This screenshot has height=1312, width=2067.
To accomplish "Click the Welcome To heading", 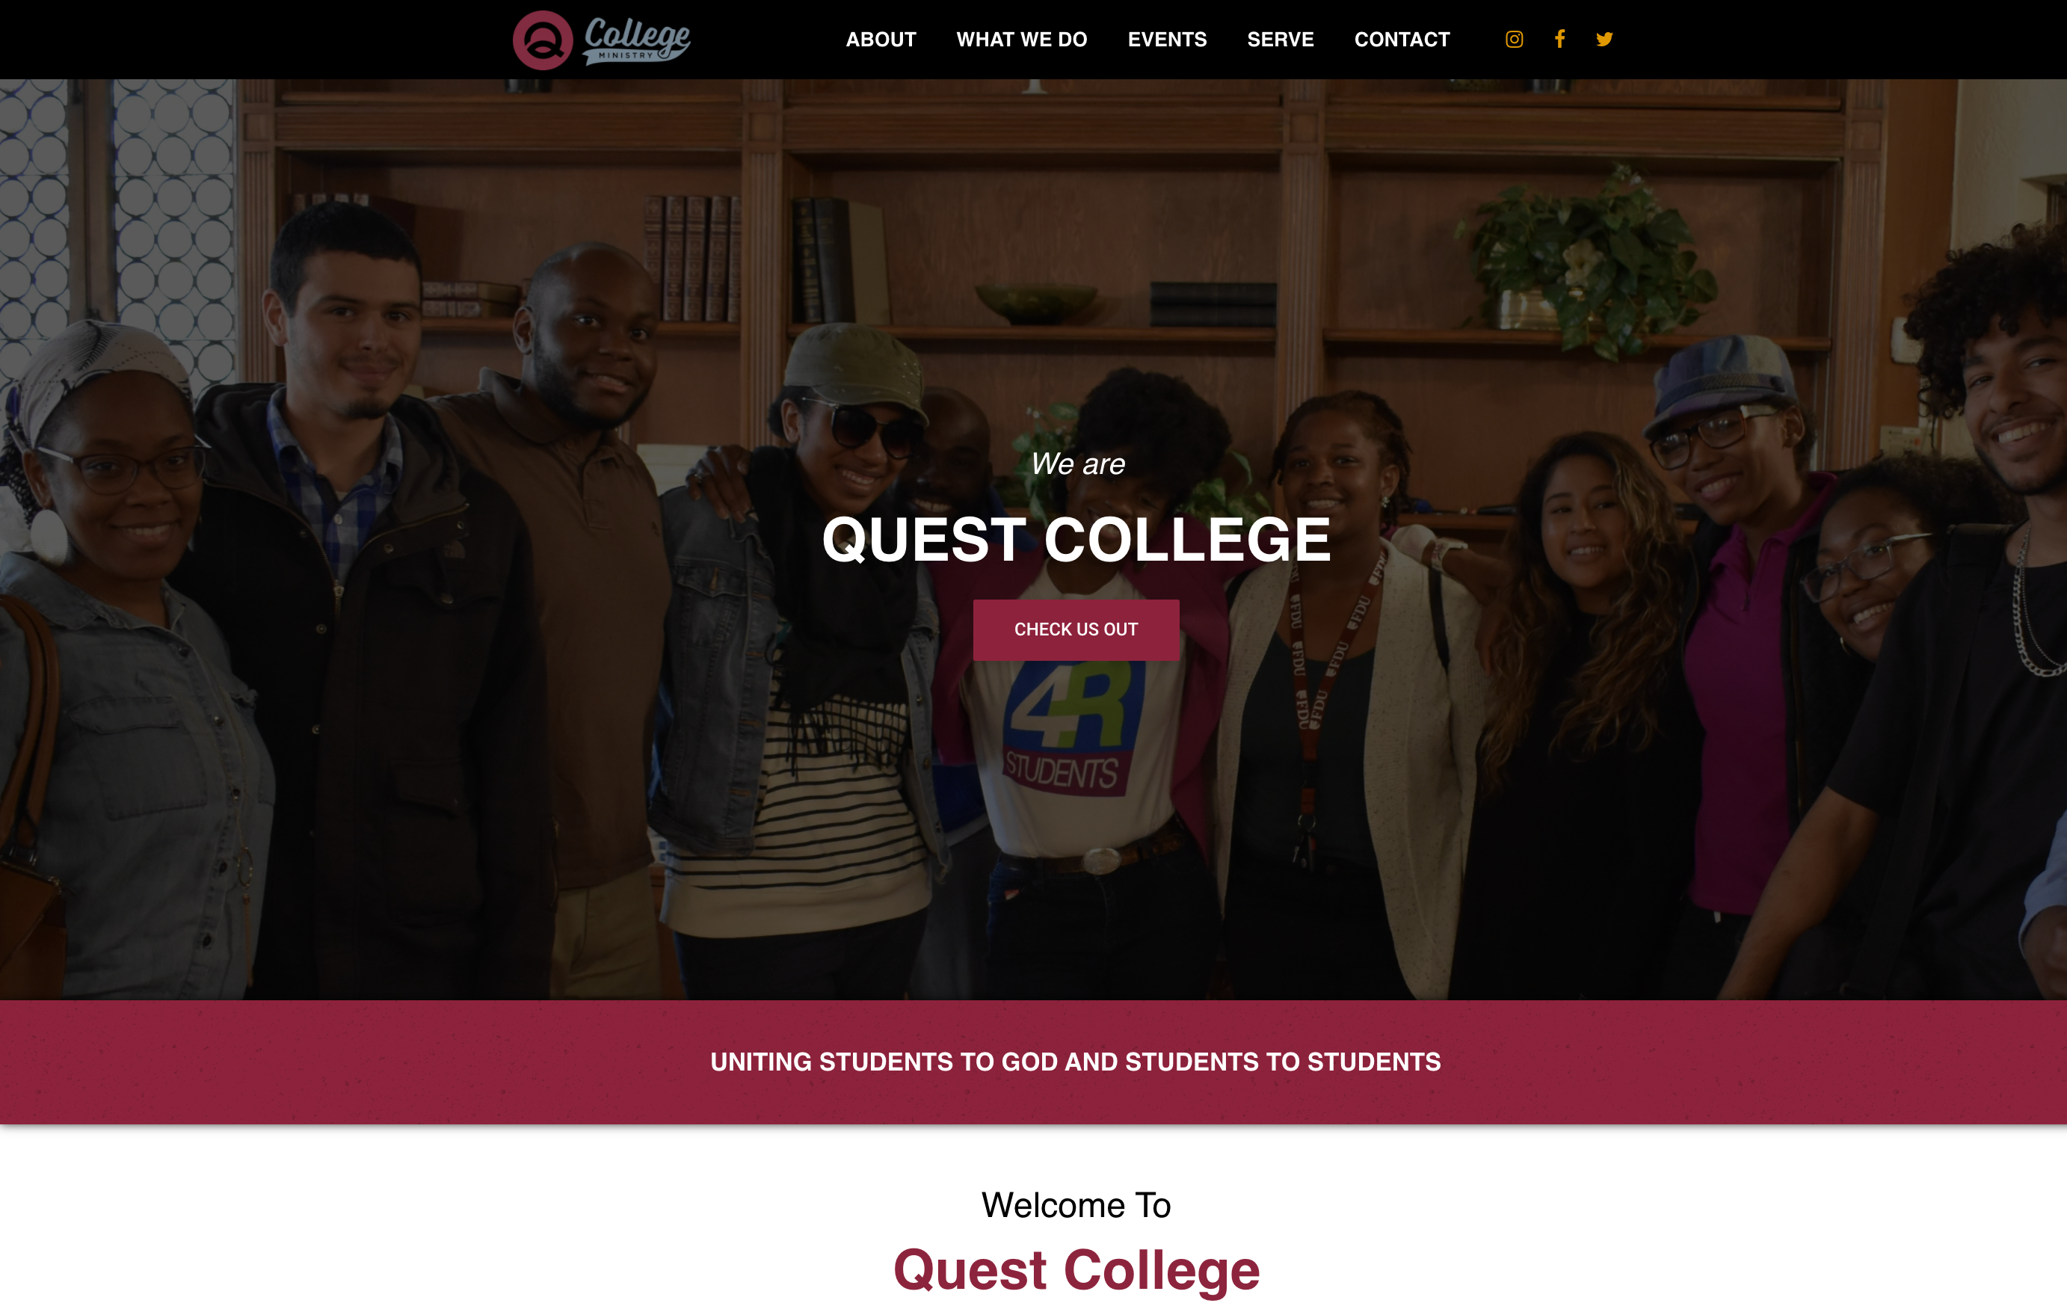I will click(1076, 1204).
